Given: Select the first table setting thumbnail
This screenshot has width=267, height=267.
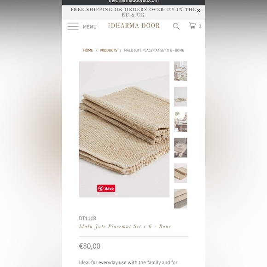Looking at the screenshot, I should [180, 71].
